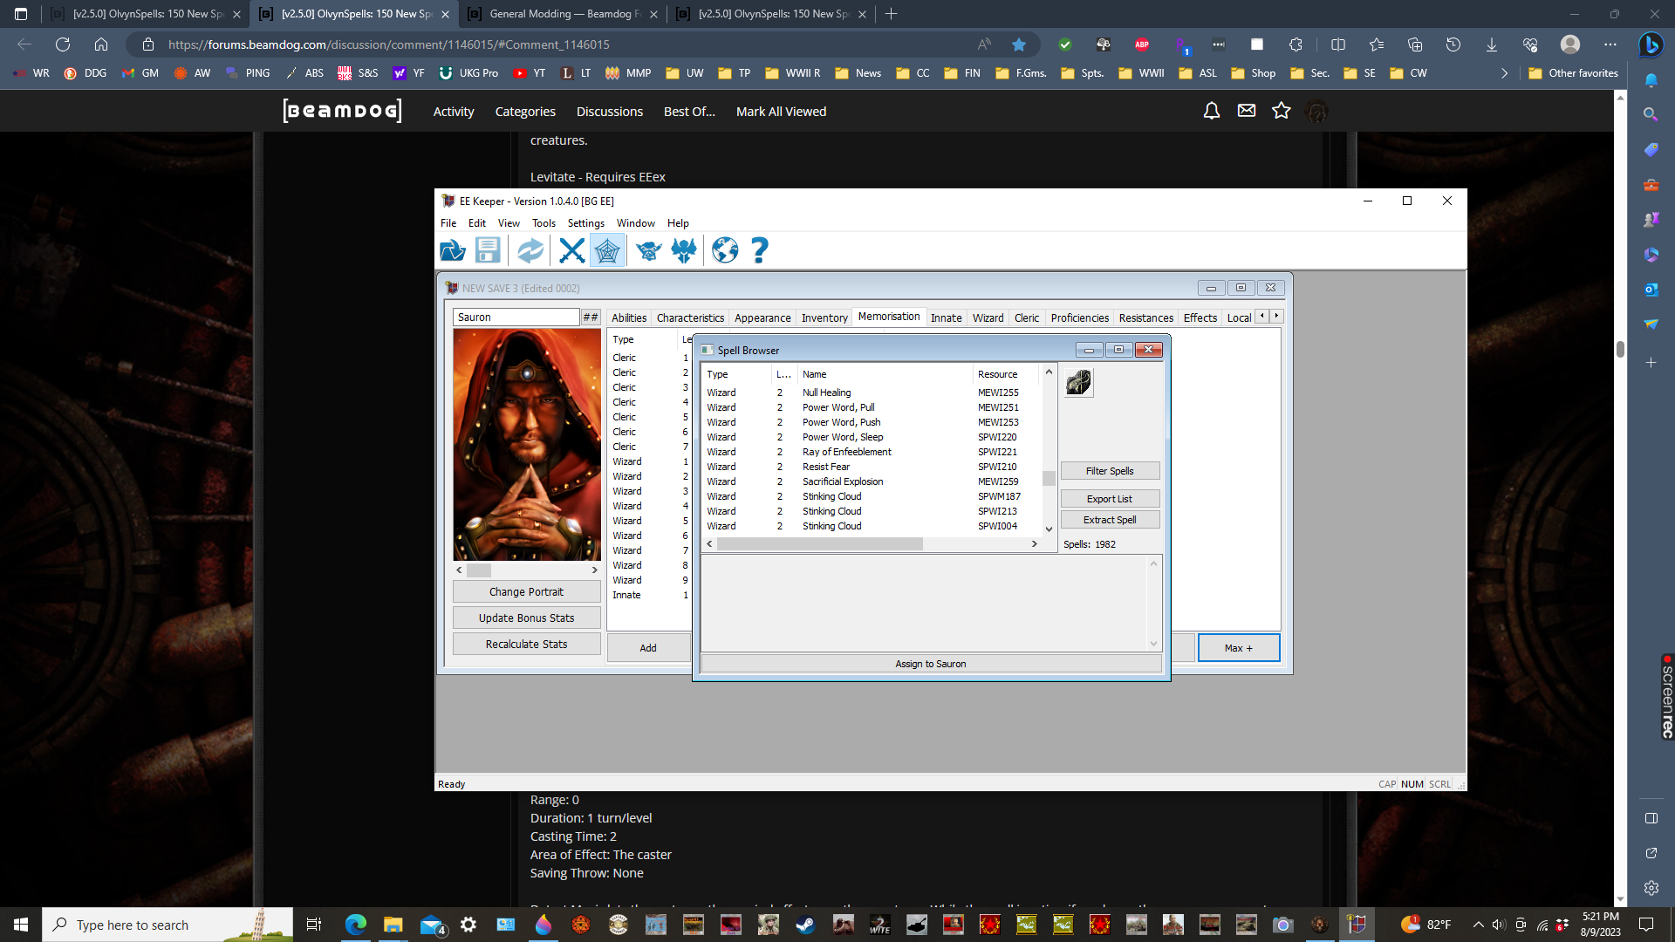Click spell list scroll down arrow

1049,529
